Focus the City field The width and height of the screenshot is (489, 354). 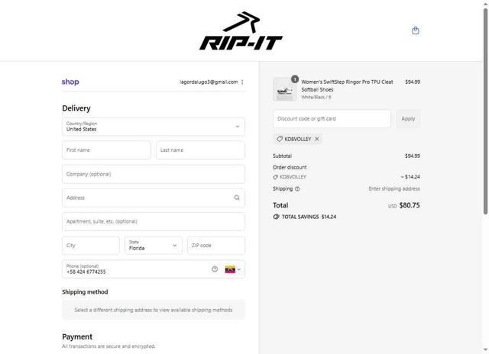pyautogui.click(x=91, y=246)
